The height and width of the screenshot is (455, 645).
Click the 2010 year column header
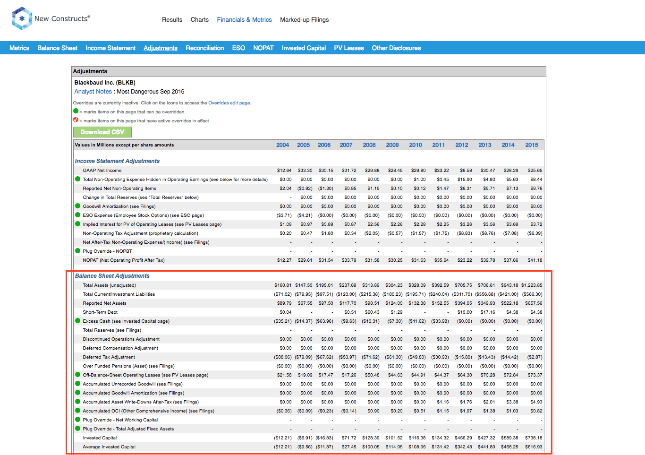tap(416, 145)
